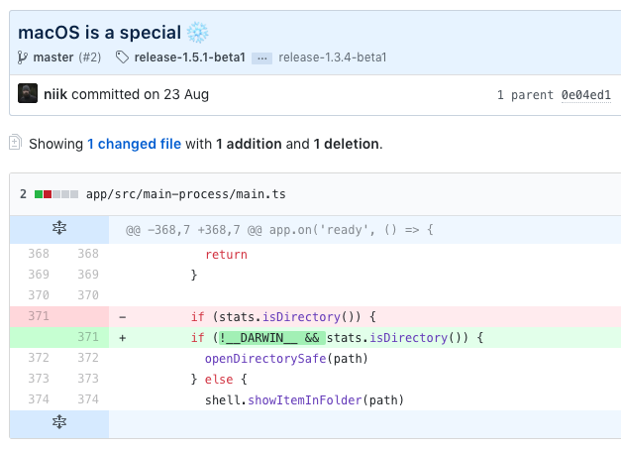The width and height of the screenshot is (621, 450).
Task: Open niik's author profile link
Action: point(56,95)
